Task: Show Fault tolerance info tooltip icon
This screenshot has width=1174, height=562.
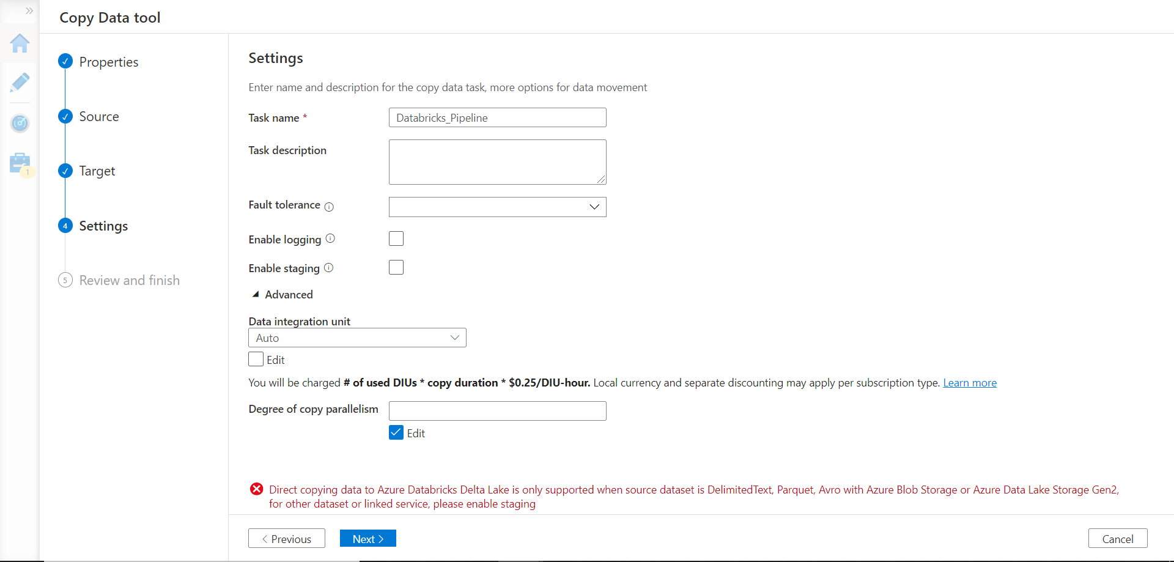Action: coord(329,207)
